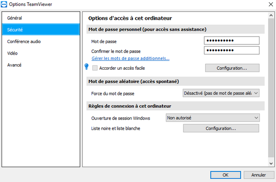Cancel changes with the Annuler button
Image resolution: width=276 pixels, height=182 pixels.
click(259, 175)
